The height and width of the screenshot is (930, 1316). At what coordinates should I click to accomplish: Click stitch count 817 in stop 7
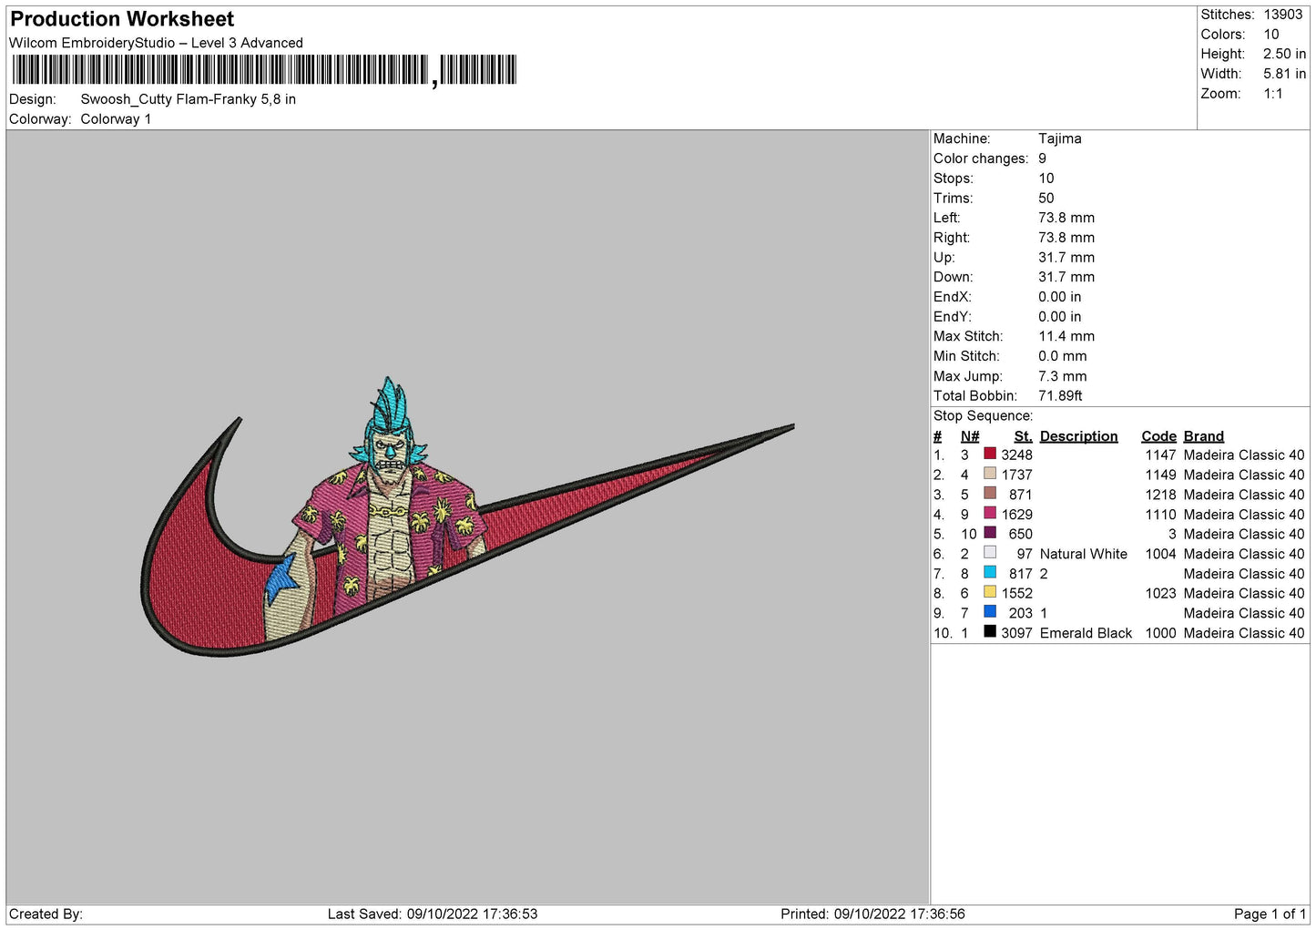tap(1021, 574)
